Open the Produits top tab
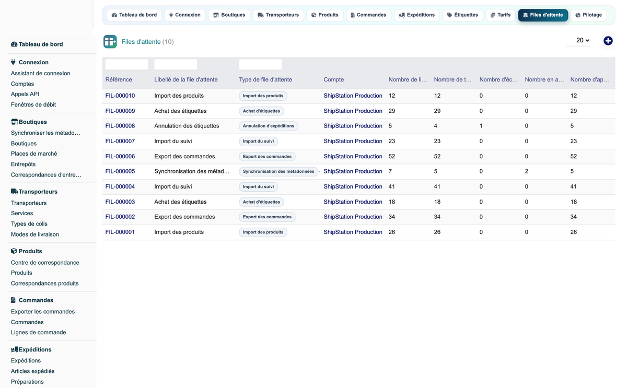627x388 pixels. point(324,15)
